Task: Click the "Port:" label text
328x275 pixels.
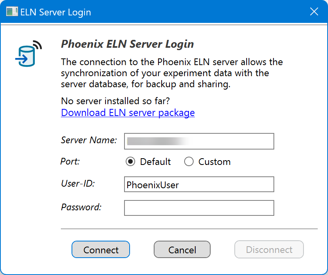Action: click(70, 161)
